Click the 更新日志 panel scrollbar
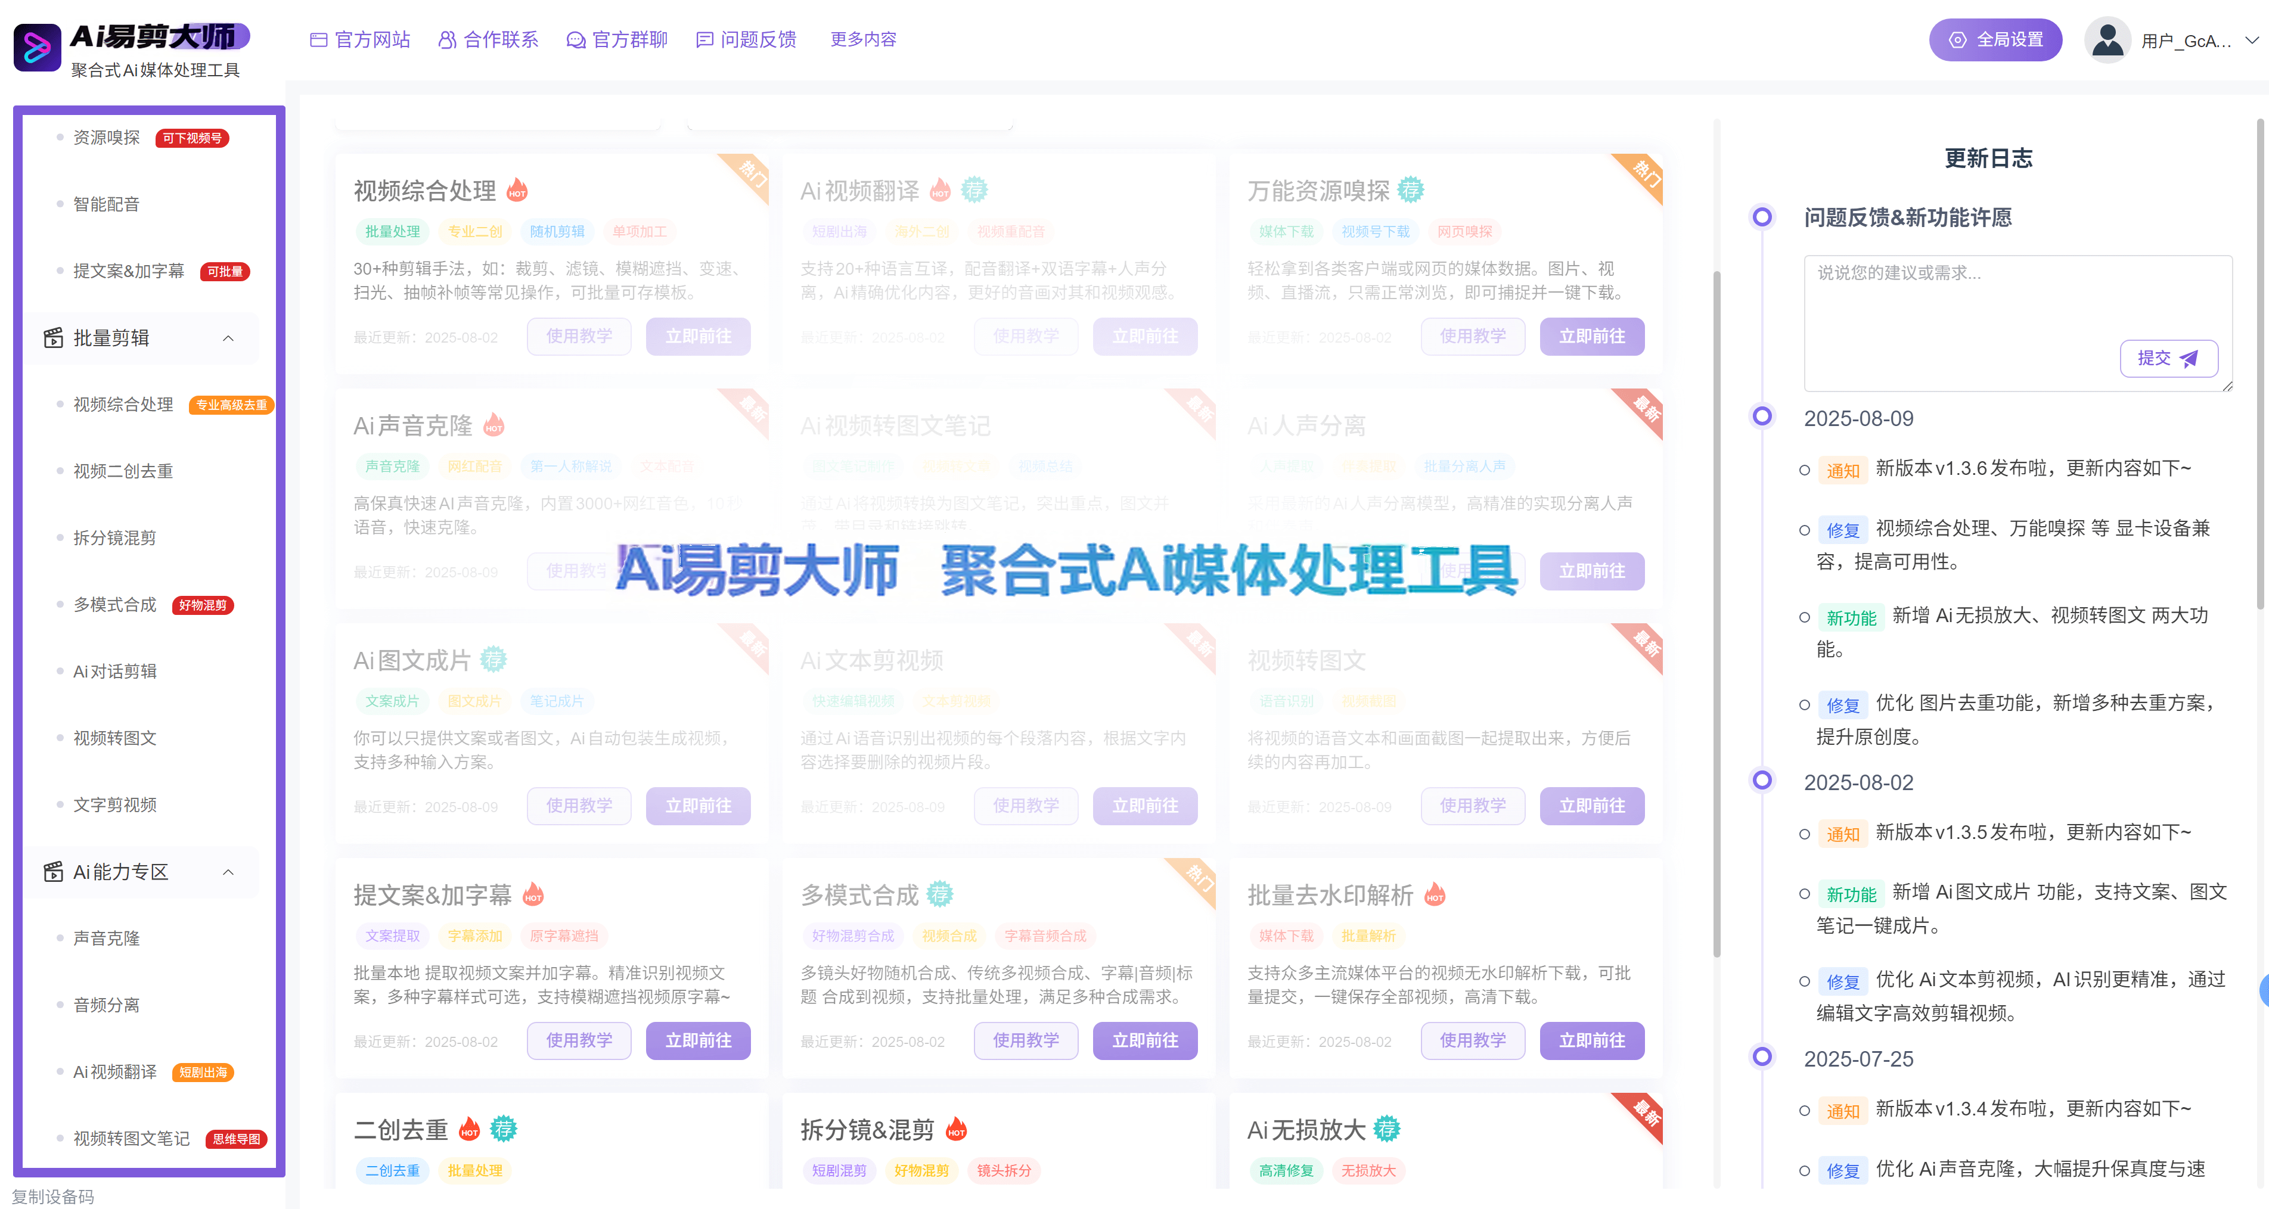 click(x=2260, y=363)
